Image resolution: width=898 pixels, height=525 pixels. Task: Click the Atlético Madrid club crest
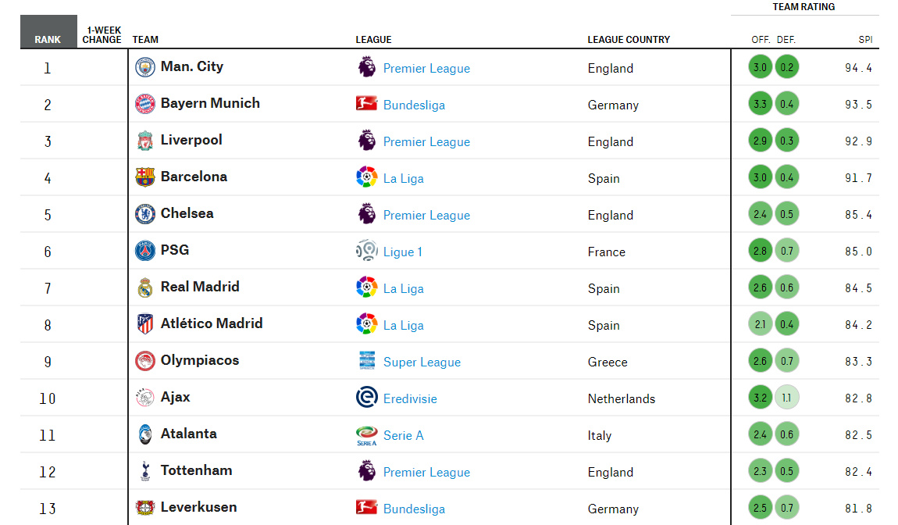tap(145, 323)
